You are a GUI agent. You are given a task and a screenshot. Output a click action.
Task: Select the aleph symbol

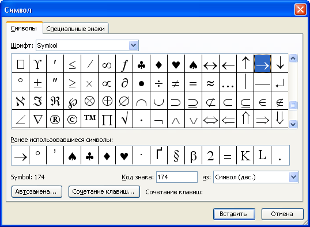(21, 101)
